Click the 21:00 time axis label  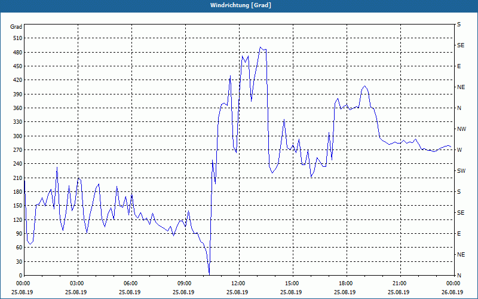[x=399, y=283]
